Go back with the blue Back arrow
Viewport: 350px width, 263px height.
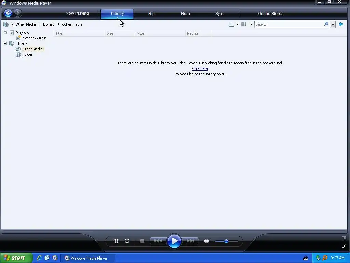pyautogui.click(x=8, y=13)
